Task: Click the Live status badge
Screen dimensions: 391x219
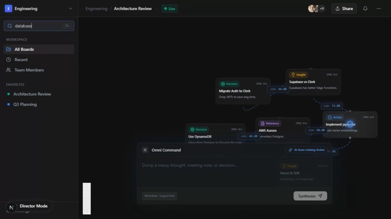Action: (170, 9)
